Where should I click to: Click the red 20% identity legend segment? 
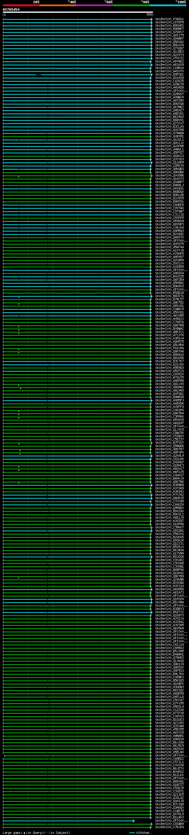pos(21,5)
